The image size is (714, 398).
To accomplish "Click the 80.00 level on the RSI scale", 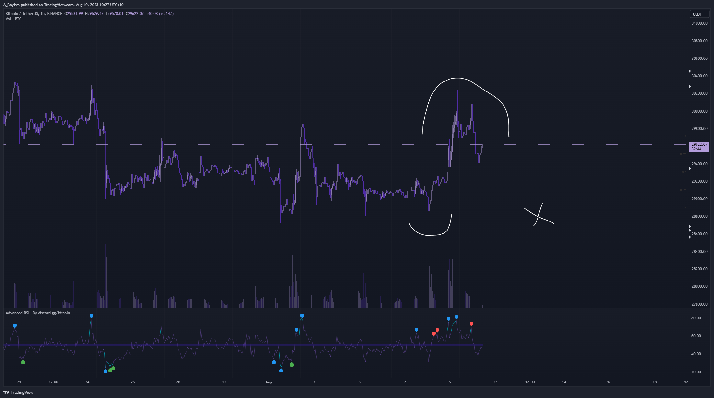I will [x=696, y=318].
